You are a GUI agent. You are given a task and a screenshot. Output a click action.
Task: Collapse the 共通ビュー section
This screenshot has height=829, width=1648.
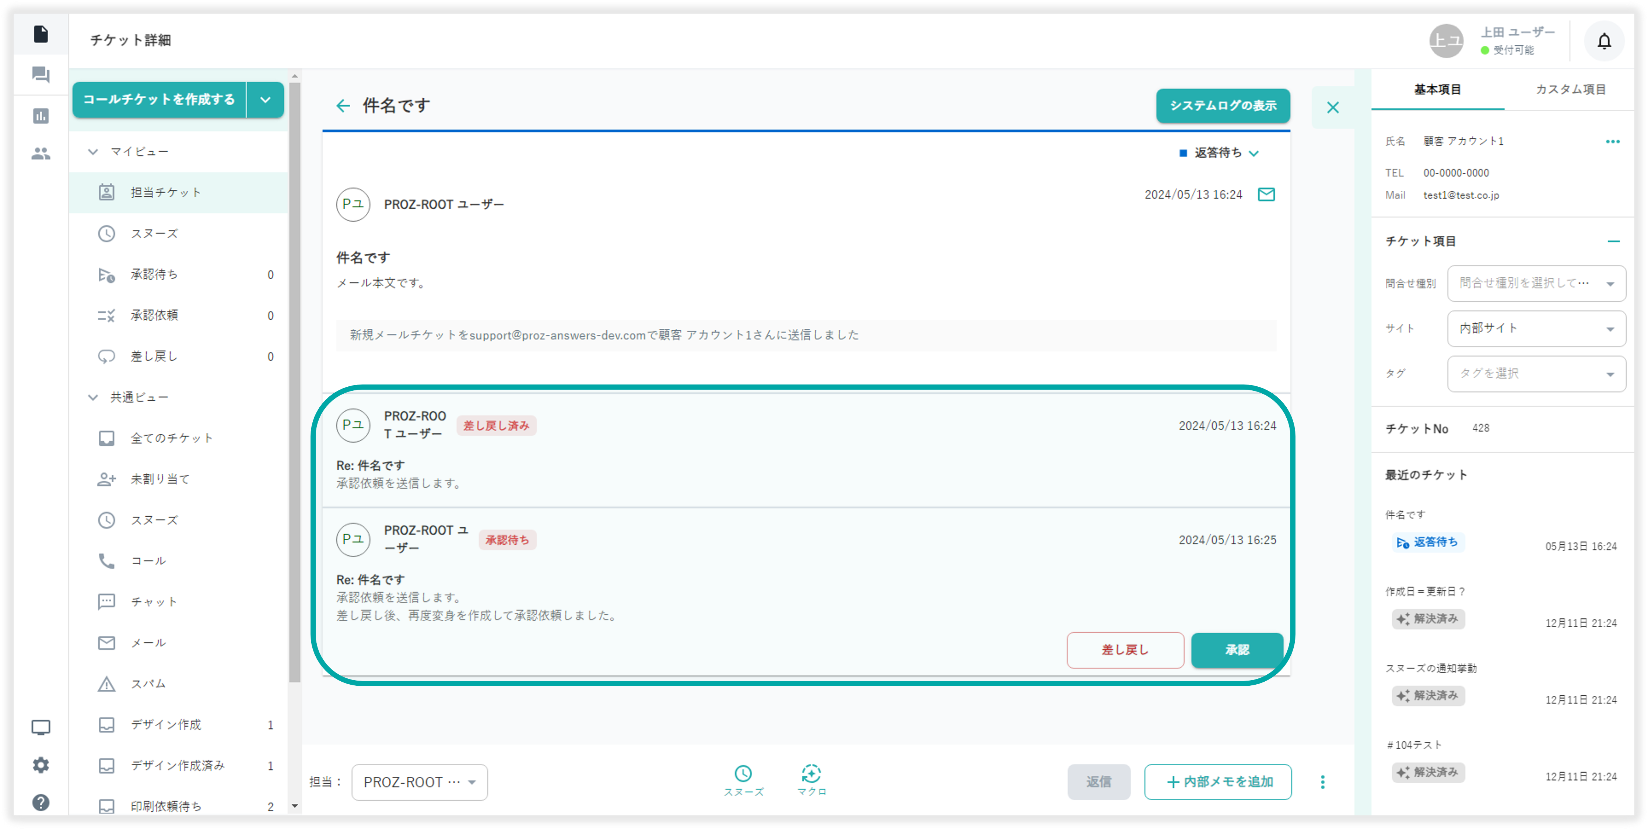click(x=94, y=397)
